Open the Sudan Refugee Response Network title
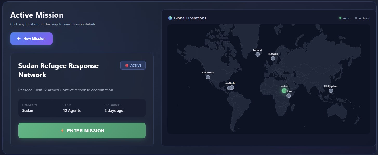Screen dimensions: 378x155 point(58,70)
